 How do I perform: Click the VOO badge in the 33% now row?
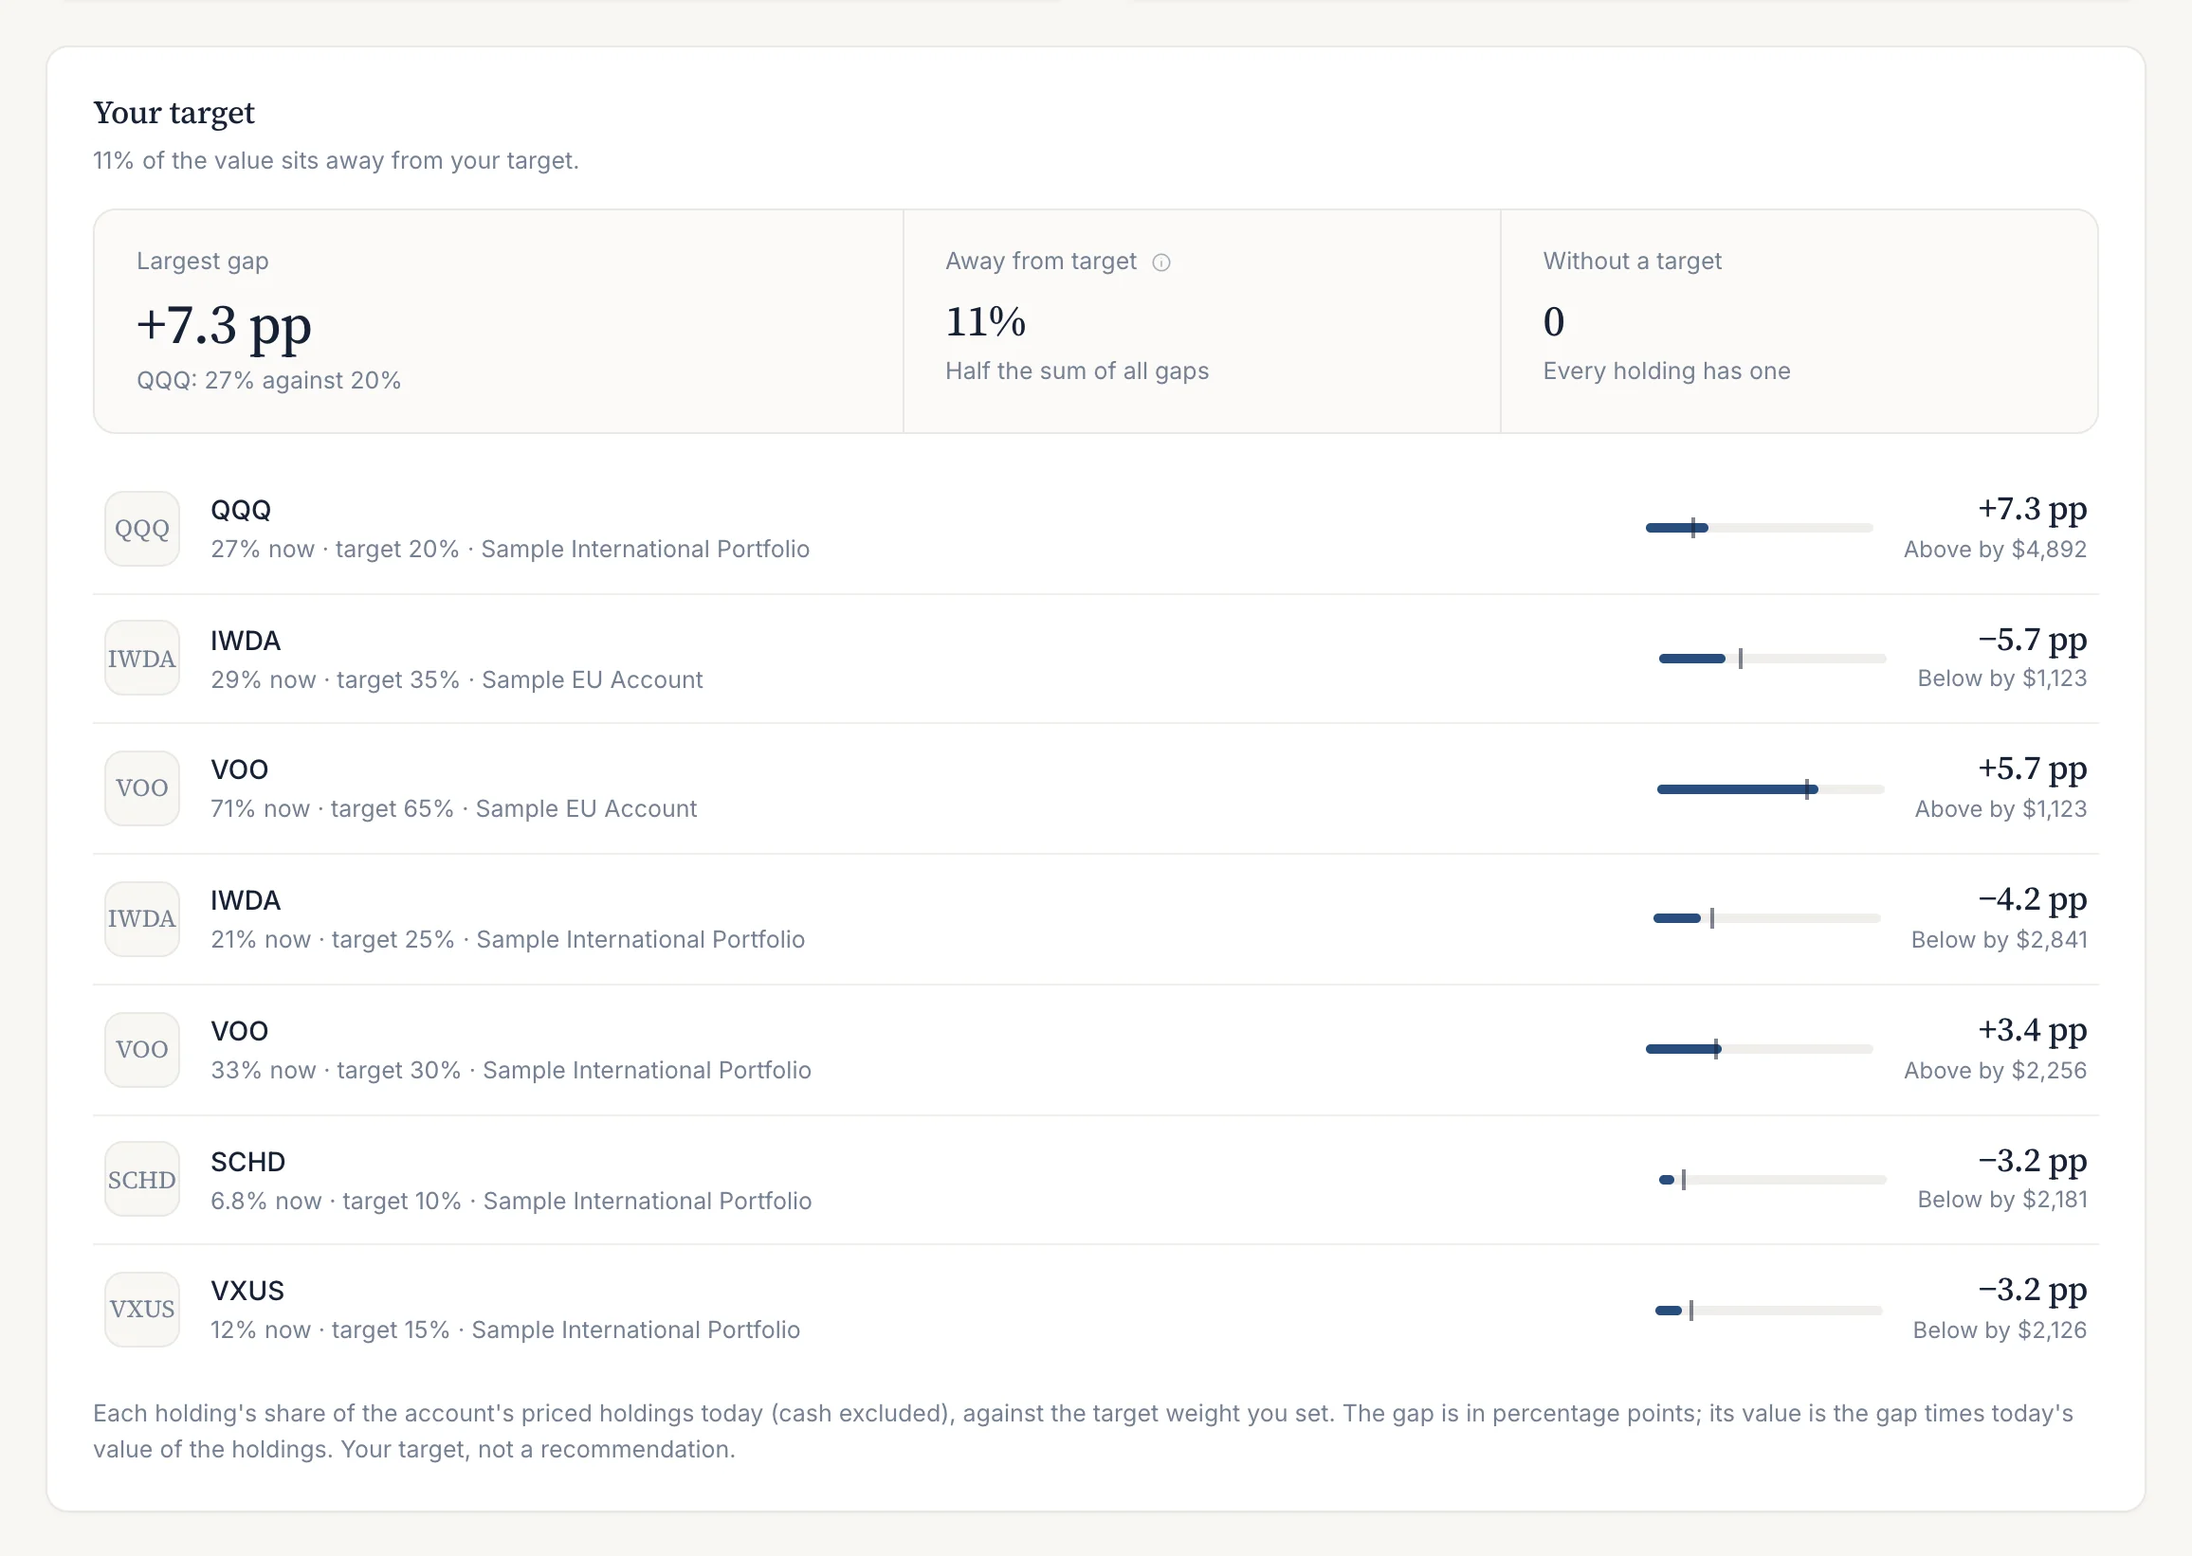[x=142, y=1050]
